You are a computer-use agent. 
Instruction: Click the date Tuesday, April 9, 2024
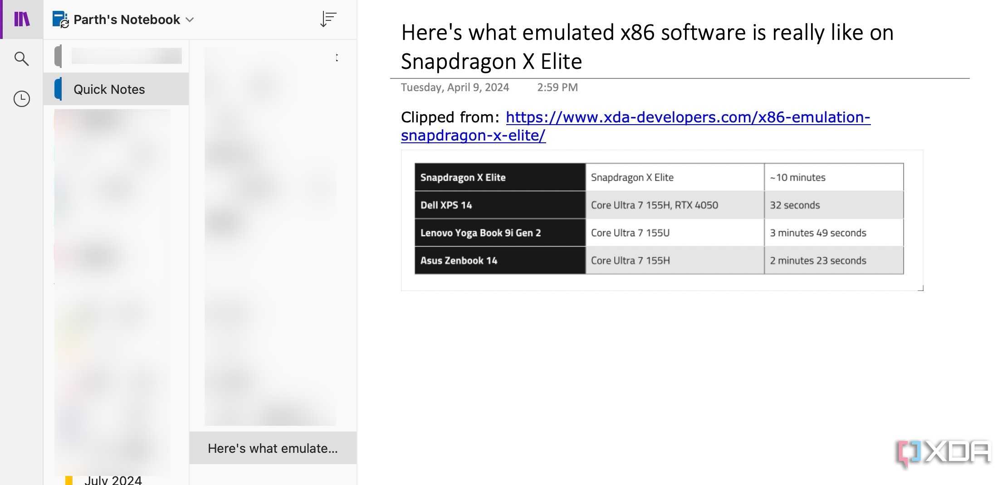(x=455, y=87)
